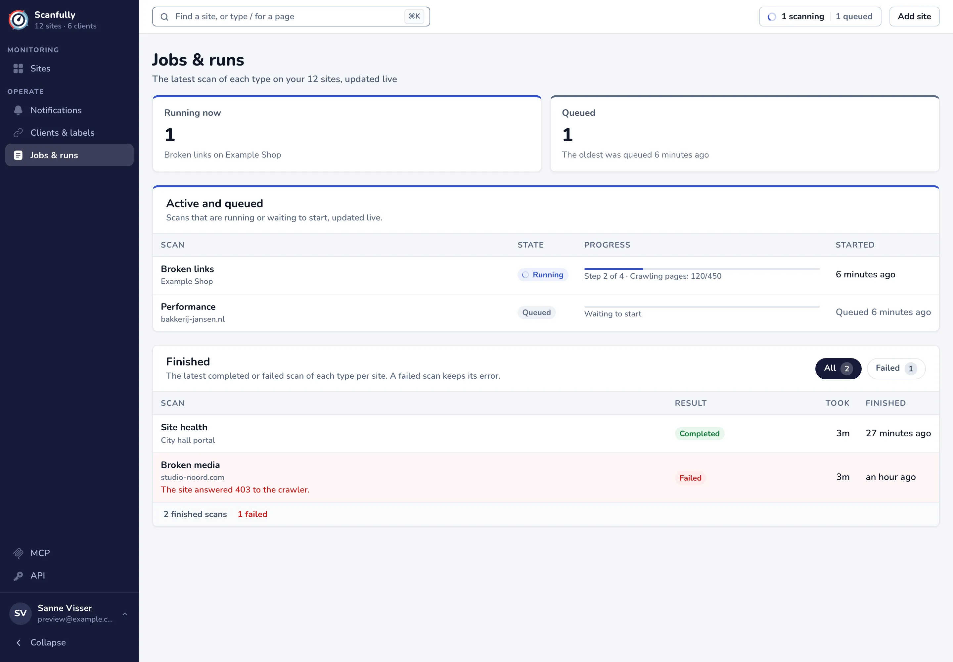Open the Queued summary card
This screenshot has width=953, height=662.
tap(745, 134)
